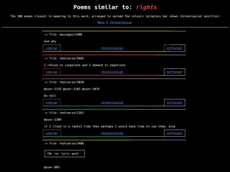Image resolution: width=230 pixels, height=172 pixels.
Task: Click the poem text 'Do tell'
Action: click(x=50, y=96)
